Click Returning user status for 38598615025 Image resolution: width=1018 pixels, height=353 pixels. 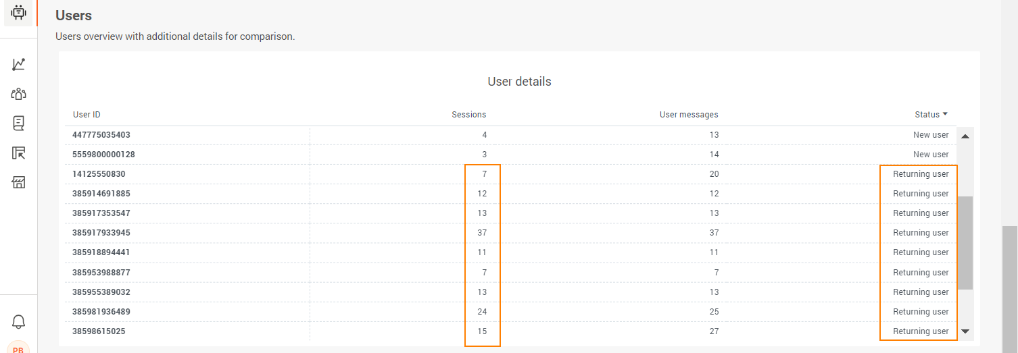921,331
